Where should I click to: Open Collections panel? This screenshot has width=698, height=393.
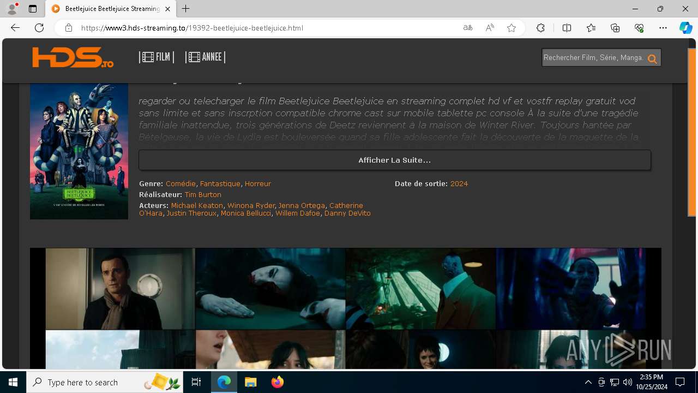tap(615, 28)
